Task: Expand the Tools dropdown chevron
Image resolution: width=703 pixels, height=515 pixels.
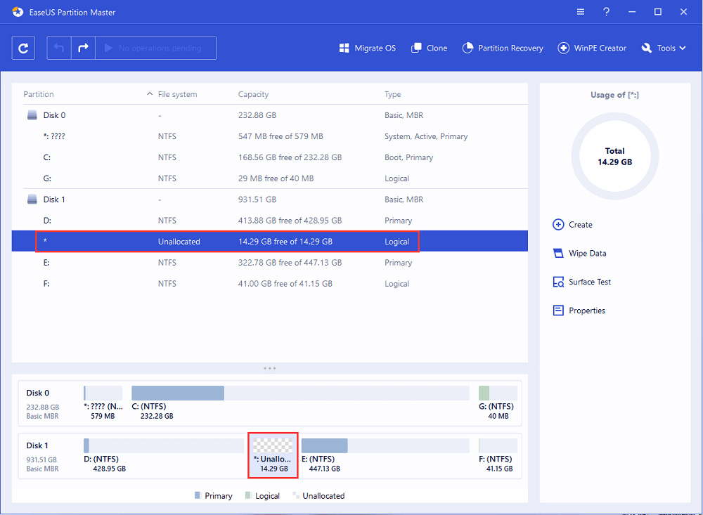Action: [x=682, y=48]
